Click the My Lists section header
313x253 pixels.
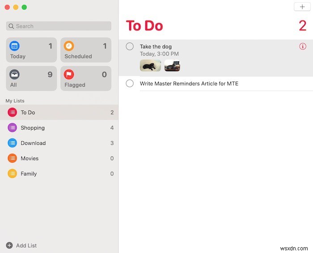coord(15,101)
